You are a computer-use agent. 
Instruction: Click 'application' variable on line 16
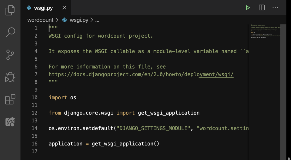coord(66,144)
